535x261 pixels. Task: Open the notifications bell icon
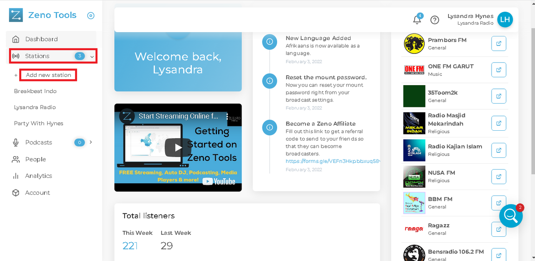pyautogui.click(x=417, y=20)
